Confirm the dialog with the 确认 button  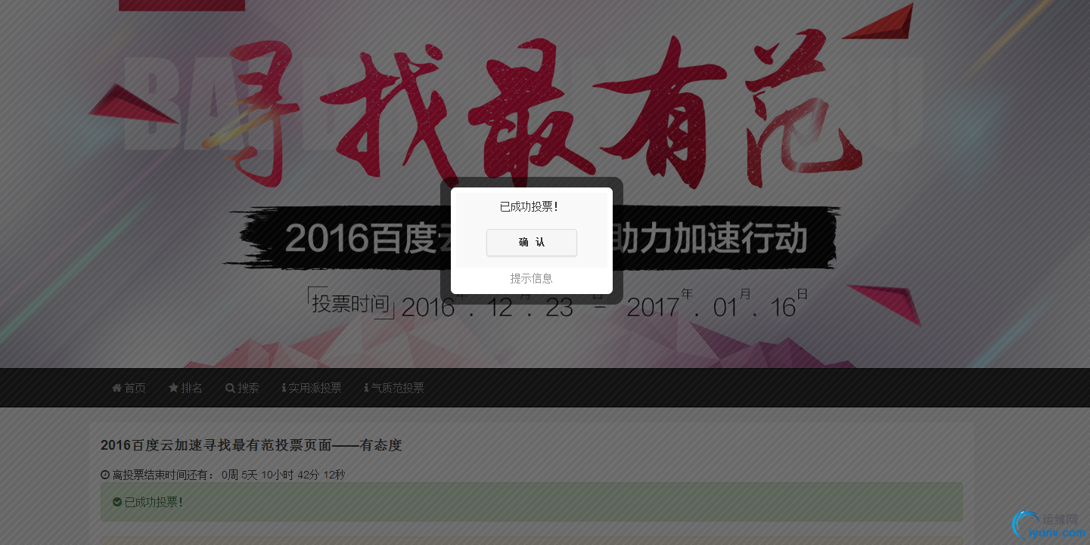532,243
